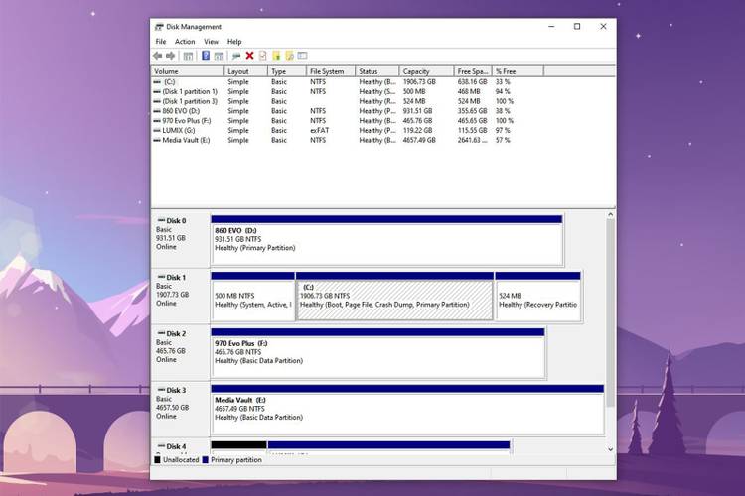Open the Action menu
Viewport: 745px width, 496px height.
185,42
